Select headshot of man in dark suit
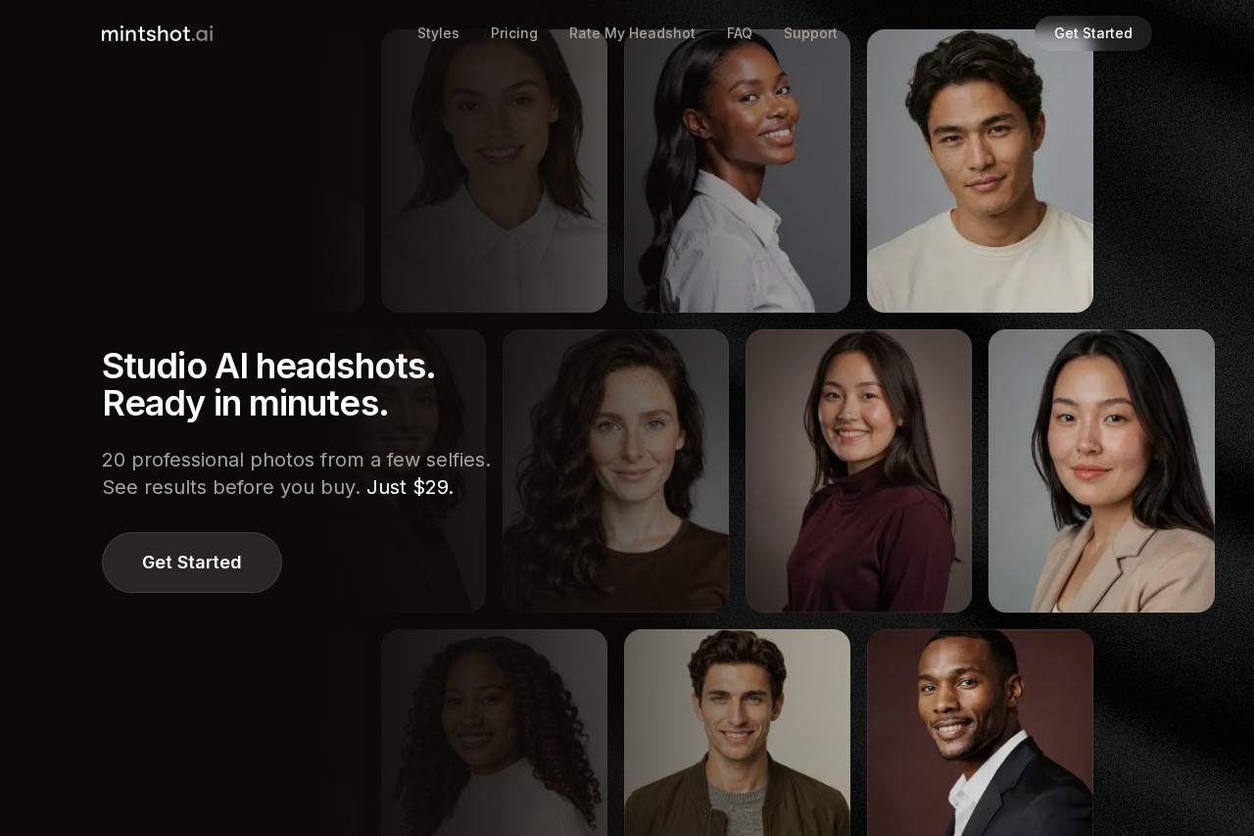Screen dimensions: 1254x836 (980, 732)
